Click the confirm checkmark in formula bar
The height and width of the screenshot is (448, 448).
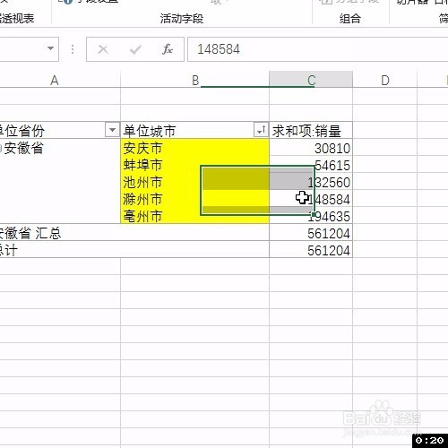click(x=135, y=49)
